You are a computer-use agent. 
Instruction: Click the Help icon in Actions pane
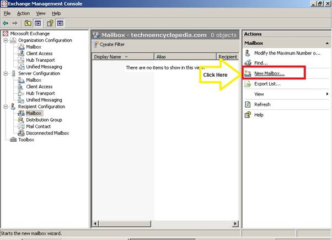click(x=248, y=115)
